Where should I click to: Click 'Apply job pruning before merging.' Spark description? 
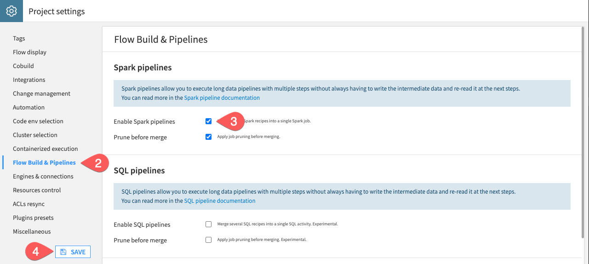click(x=249, y=137)
